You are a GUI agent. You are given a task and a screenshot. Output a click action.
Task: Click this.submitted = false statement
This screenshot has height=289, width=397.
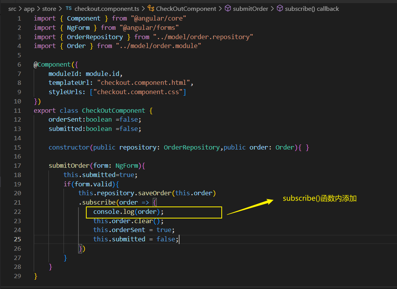(136, 239)
